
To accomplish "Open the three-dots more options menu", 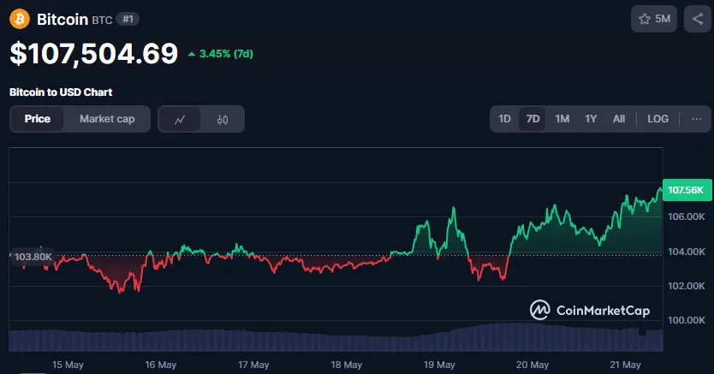I will 697,119.
